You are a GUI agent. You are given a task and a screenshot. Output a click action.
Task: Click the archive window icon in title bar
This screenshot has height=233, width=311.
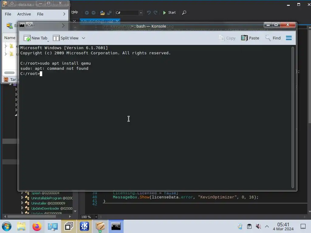click(x=5, y=4)
